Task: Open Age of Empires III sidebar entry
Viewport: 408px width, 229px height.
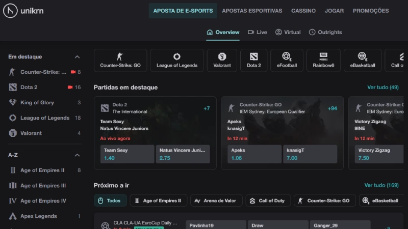Action: click(44, 186)
